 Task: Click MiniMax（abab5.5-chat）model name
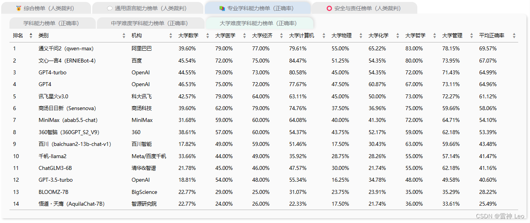[68, 120]
